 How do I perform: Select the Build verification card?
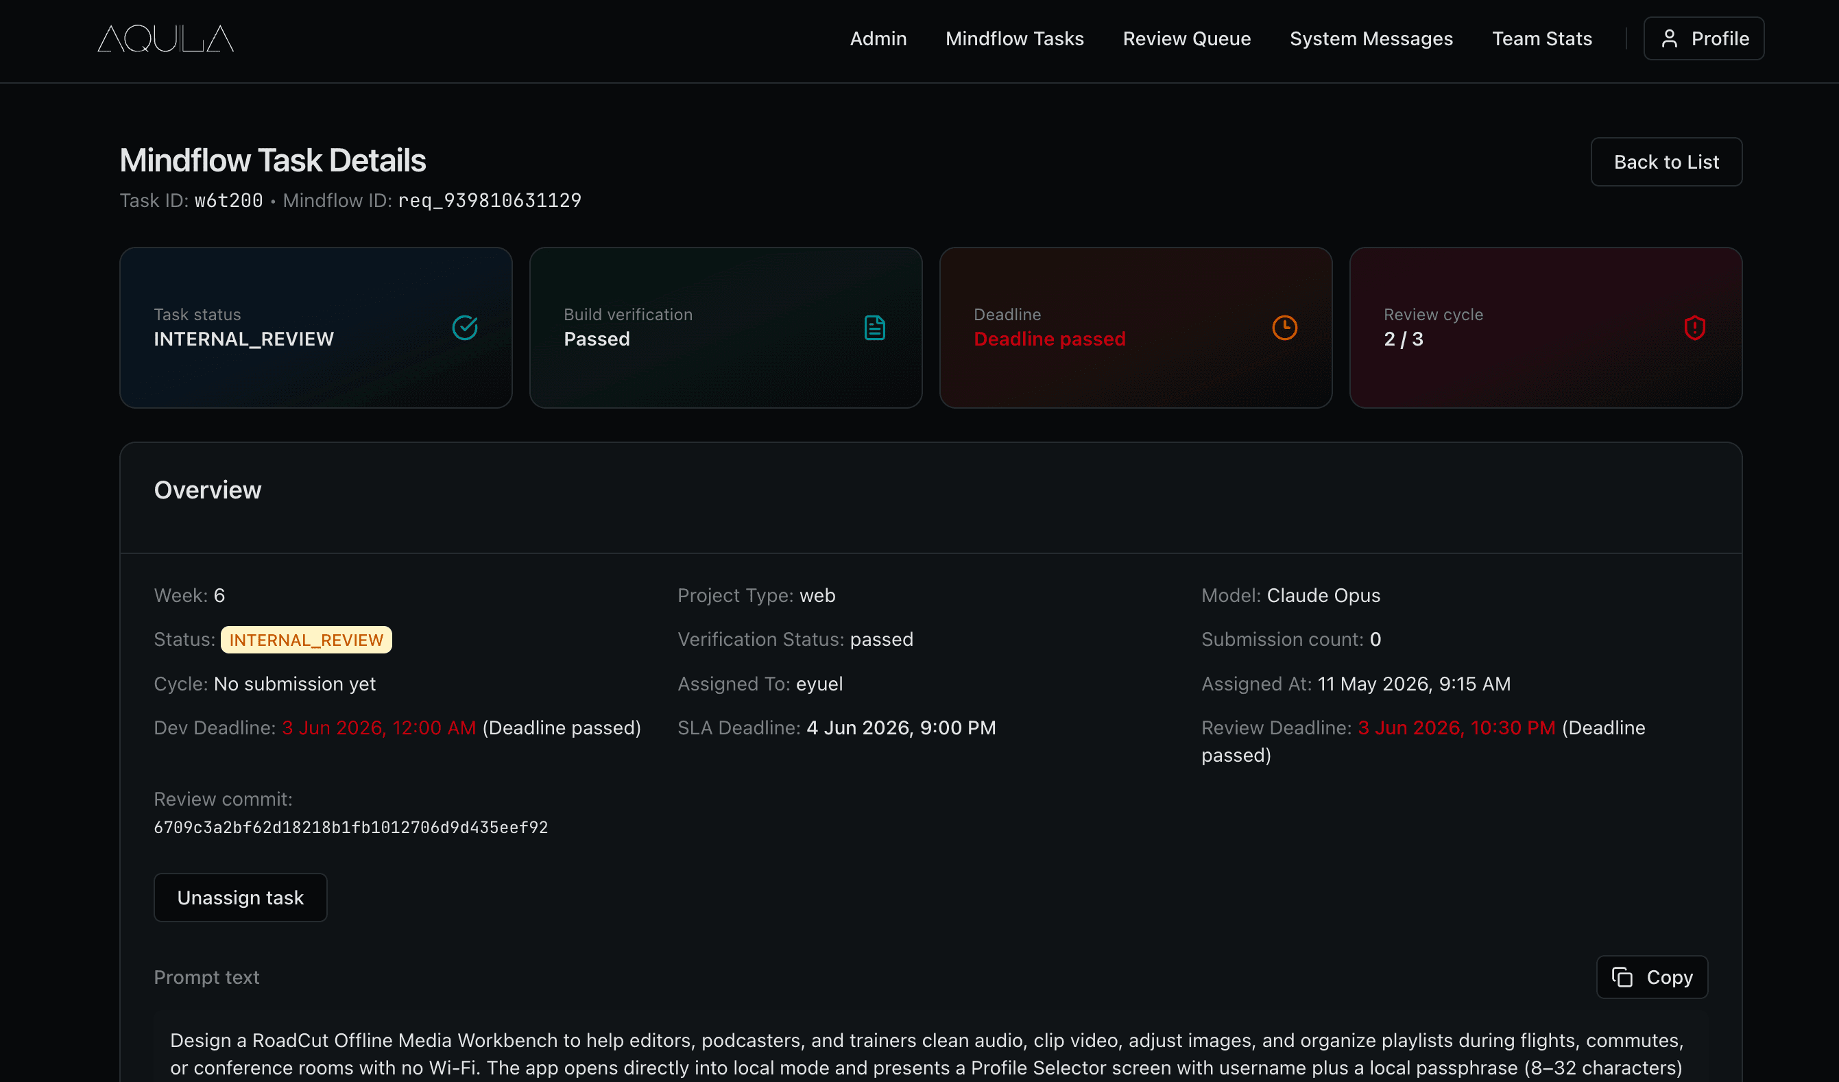(x=725, y=328)
